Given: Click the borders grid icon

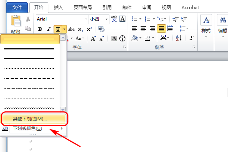Looking at the screenshot, I should [147, 38].
